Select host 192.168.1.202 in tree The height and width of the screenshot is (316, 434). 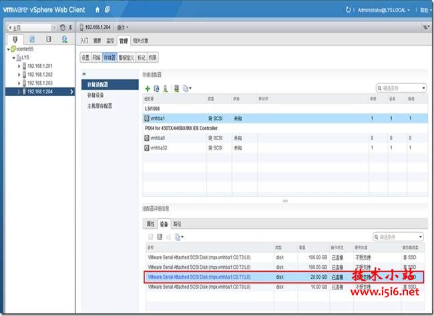(37, 75)
